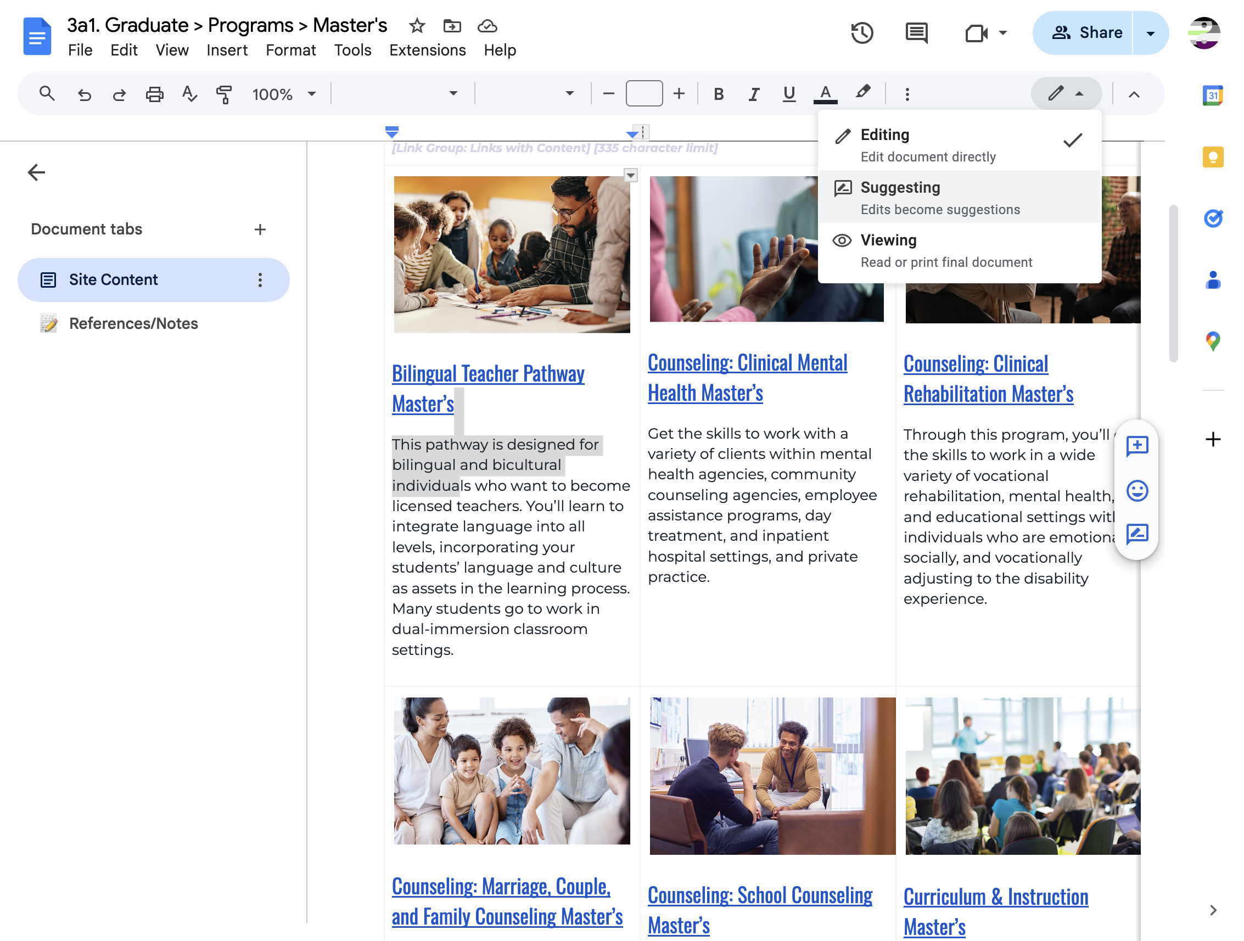Open the comments panel icon
1244x941 pixels.
916,32
